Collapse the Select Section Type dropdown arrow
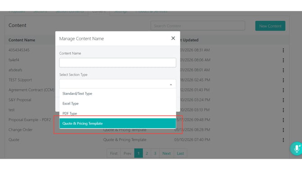302x169 pixels. [171, 84]
